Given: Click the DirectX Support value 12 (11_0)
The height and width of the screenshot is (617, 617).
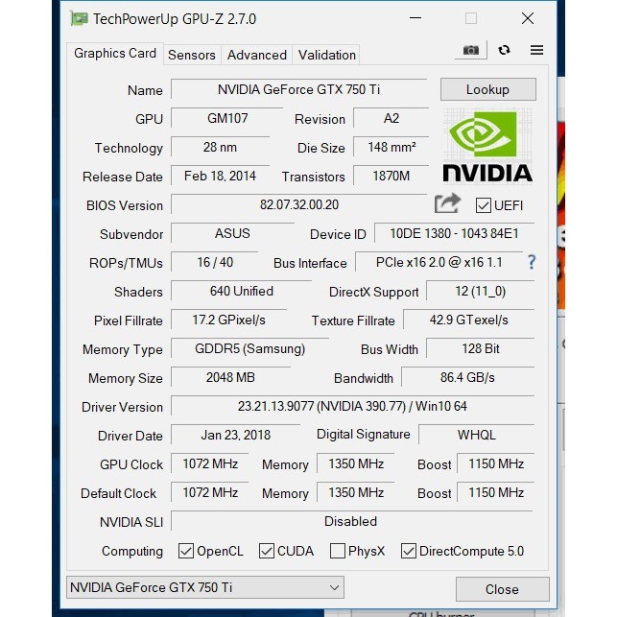Looking at the screenshot, I should pyautogui.click(x=480, y=291).
